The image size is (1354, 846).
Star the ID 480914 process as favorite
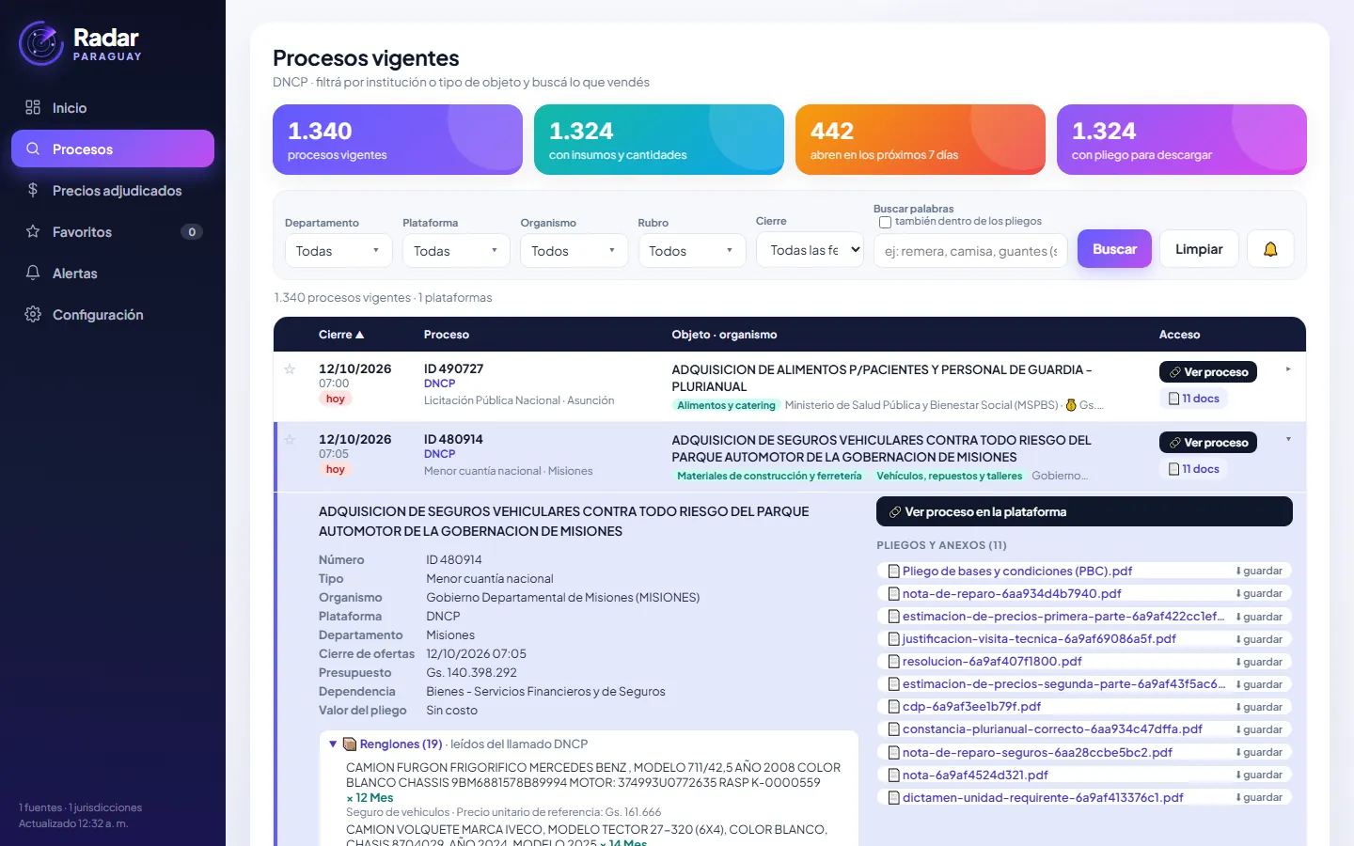[290, 440]
